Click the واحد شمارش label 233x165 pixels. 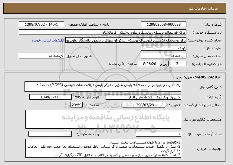(88, 134)
